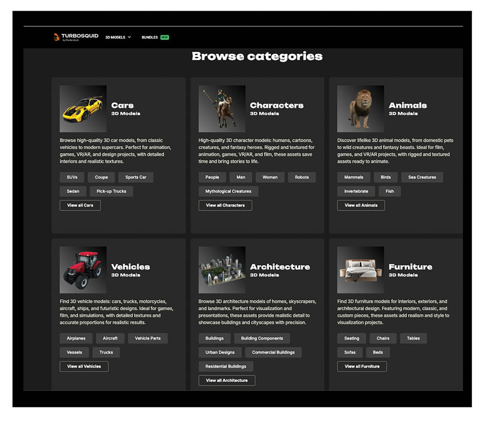Open View all Architecture
The image size is (493, 431).
tap(226, 380)
